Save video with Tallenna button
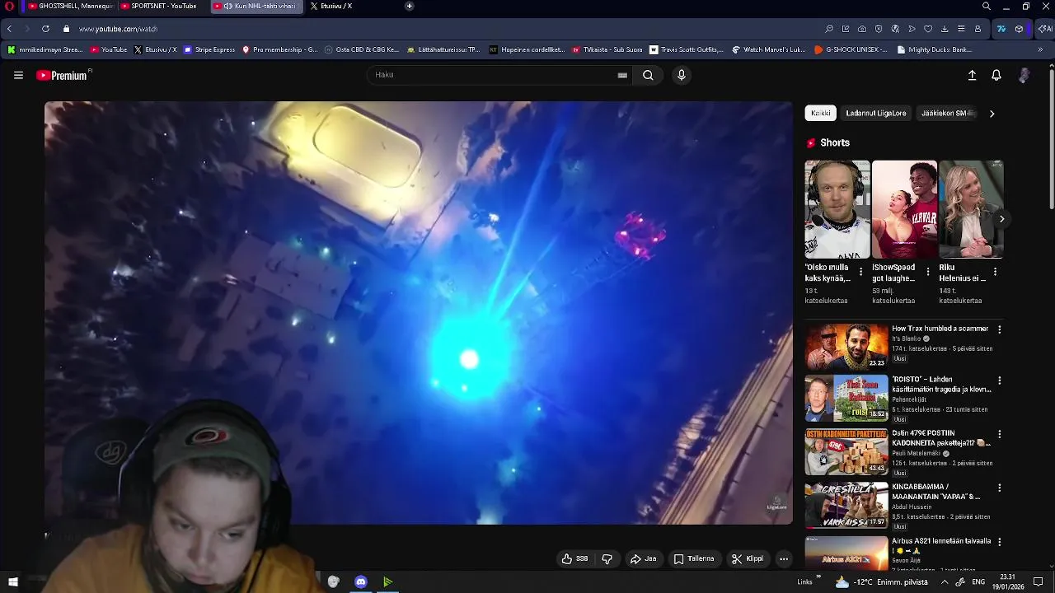 (693, 558)
